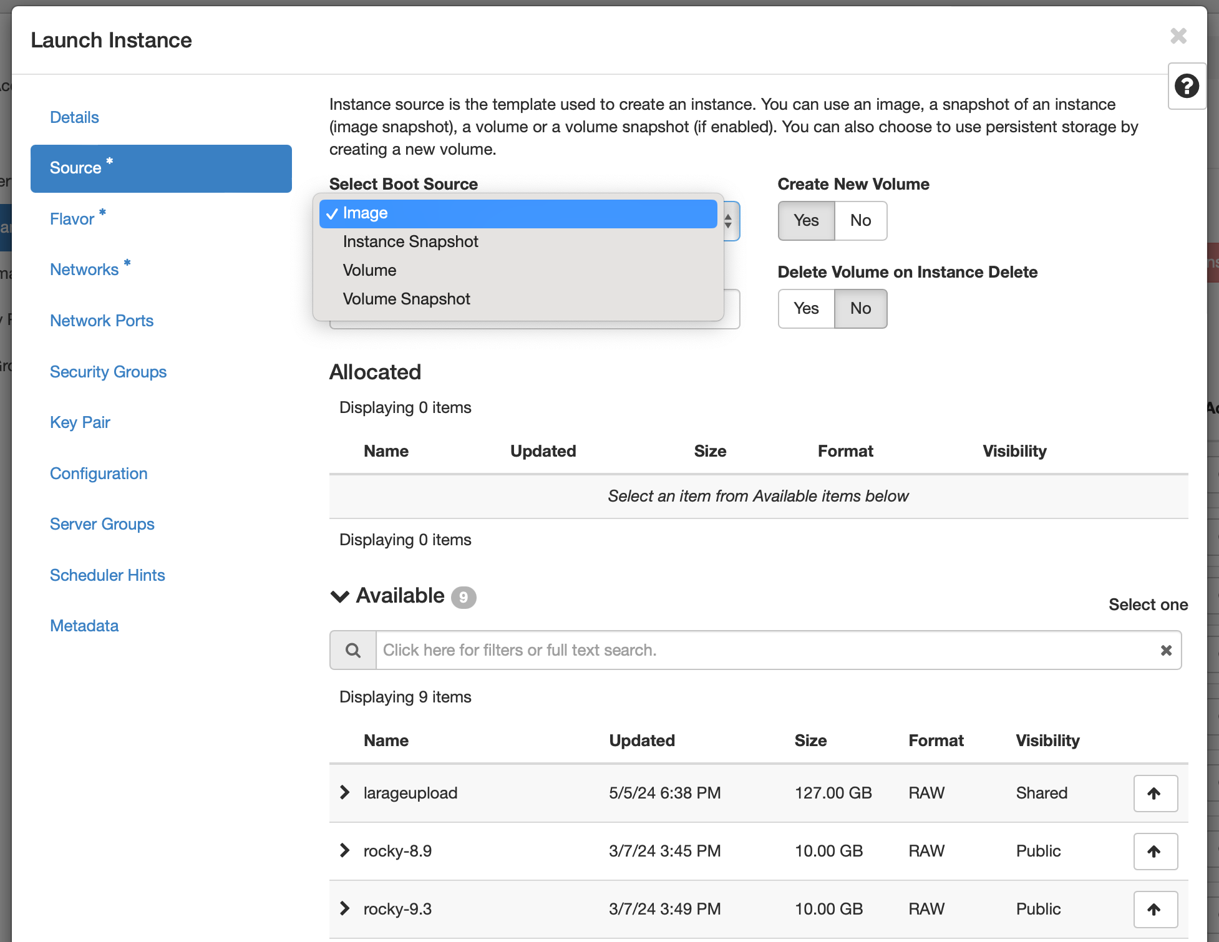
Task: Go to the Details step
Action: click(74, 117)
